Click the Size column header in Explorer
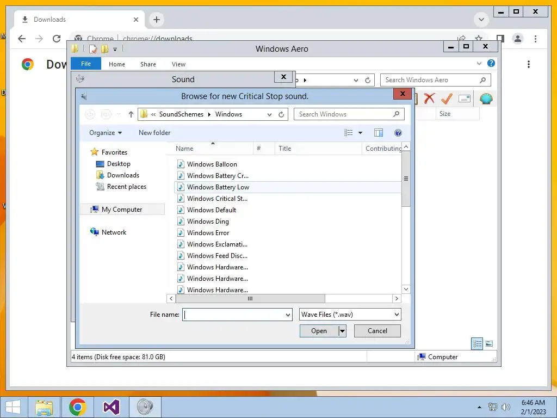Viewport: 557px width, 418px height. click(x=457, y=114)
